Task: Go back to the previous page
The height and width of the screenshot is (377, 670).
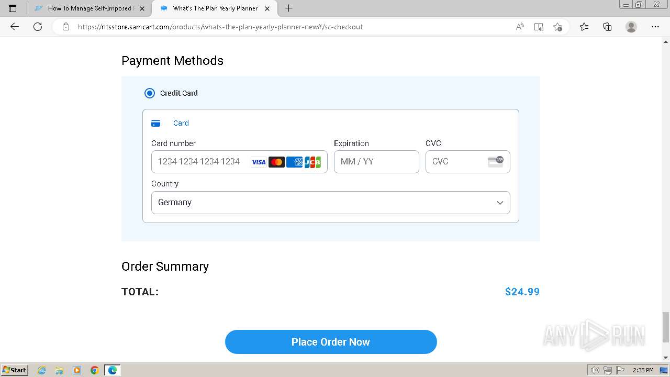Action: click(15, 27)
